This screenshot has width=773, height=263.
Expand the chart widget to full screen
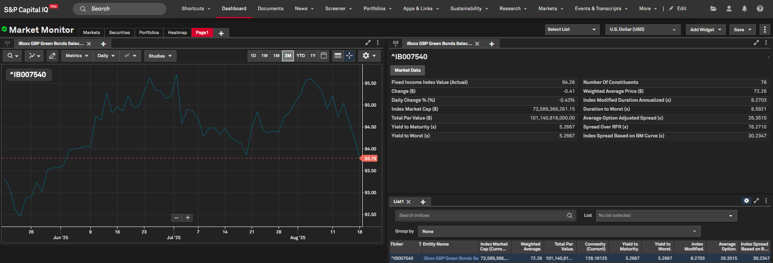[x=368, y=43]
